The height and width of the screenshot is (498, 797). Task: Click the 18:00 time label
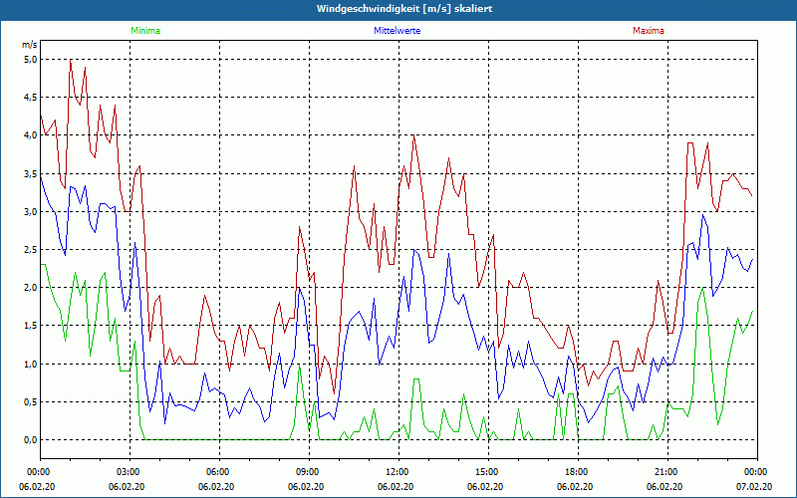click(575, 472)
